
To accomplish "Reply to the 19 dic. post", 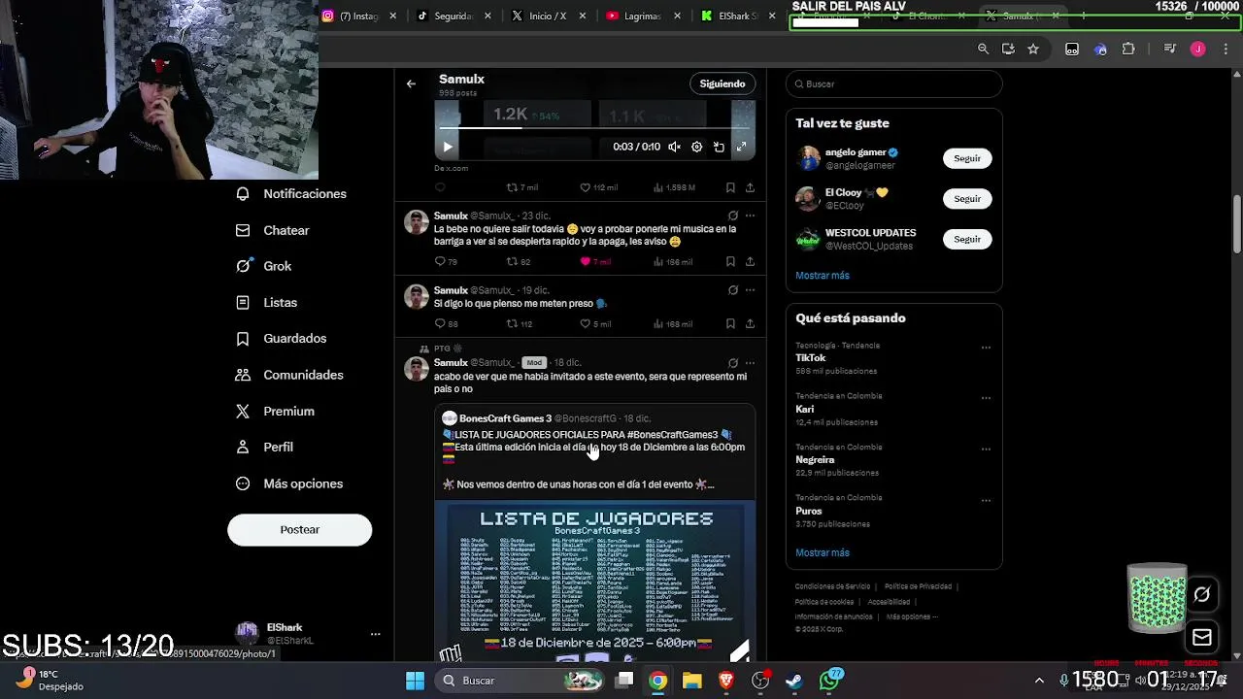I will (445, 324).
